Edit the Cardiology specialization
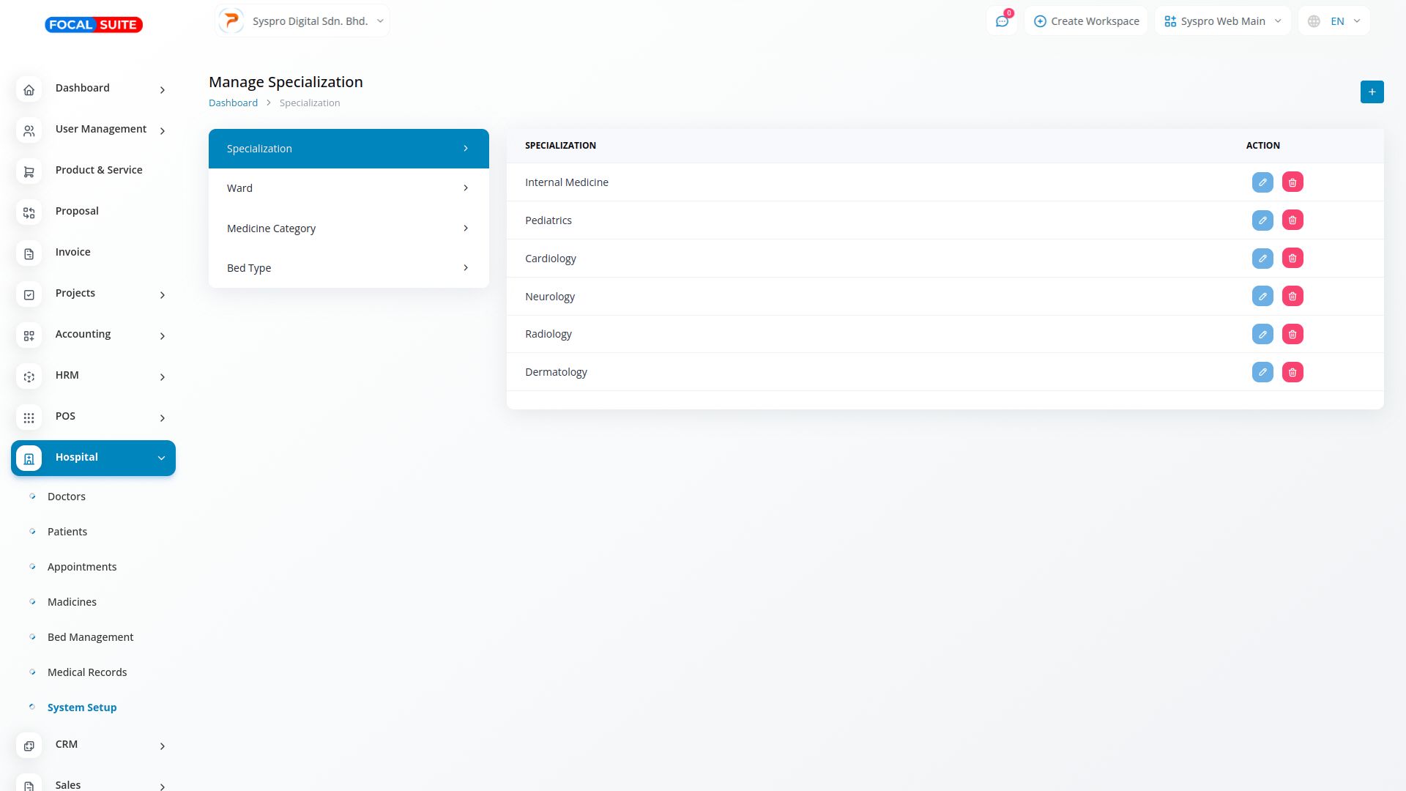Screen dimensions: 1406x791 point(1262,259)
